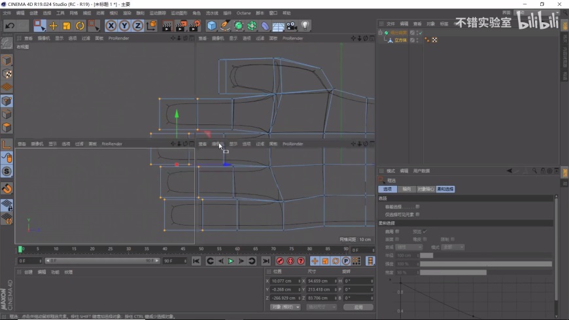Toggle the 仅选择可见元素 checkbox

(x=417, y=214)
